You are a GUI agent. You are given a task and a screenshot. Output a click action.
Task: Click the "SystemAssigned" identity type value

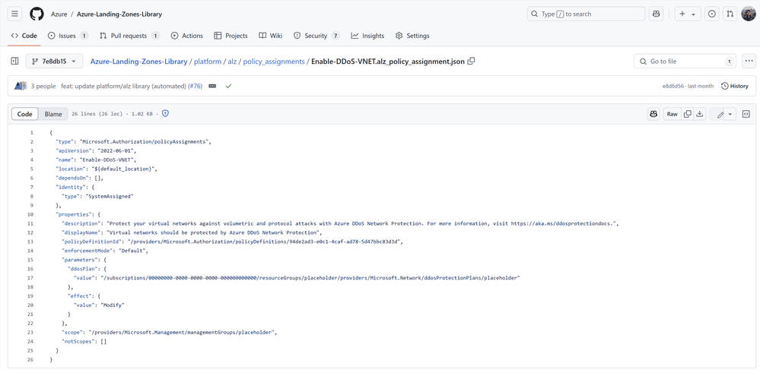(x=110, y=196)
